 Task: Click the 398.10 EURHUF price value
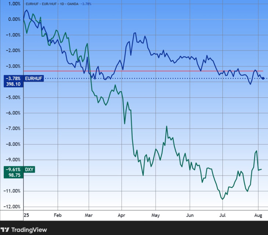(x=13, y=84)
